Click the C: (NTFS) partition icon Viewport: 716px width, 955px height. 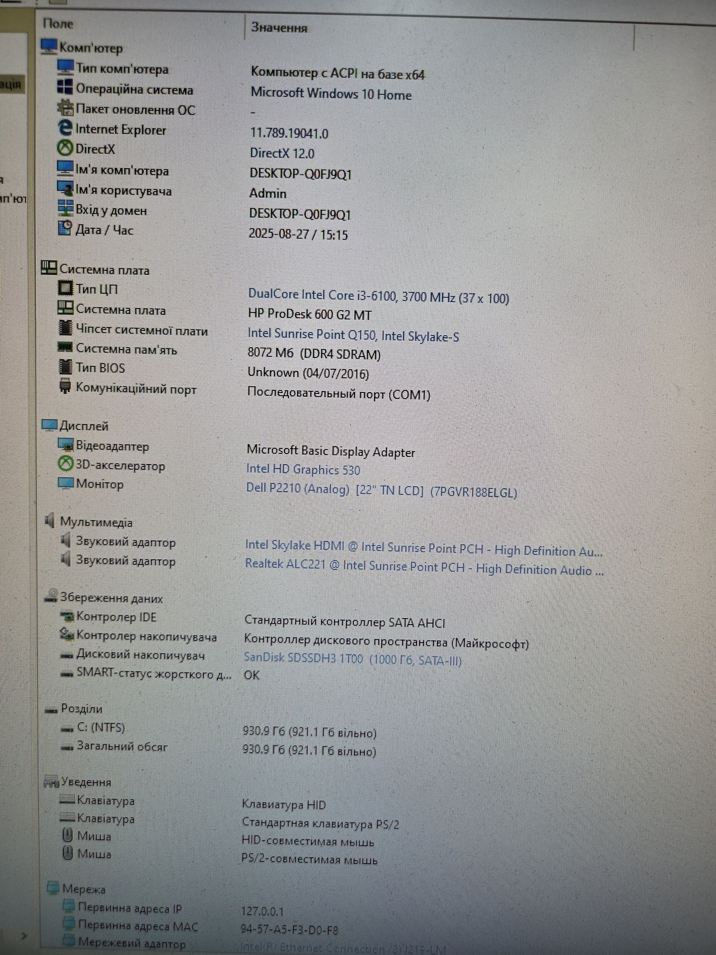point(67,729)
